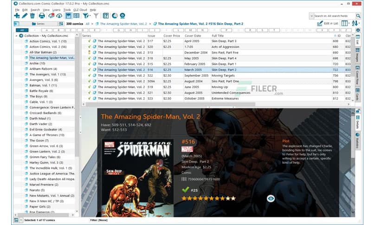The width and height of the screenshot is (388, 225).
Task: Open the dropdown arrow beside status bar icon
Action: (21, 220)
